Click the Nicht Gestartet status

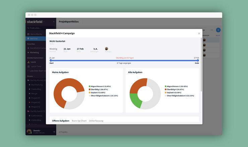click(57, 41)
